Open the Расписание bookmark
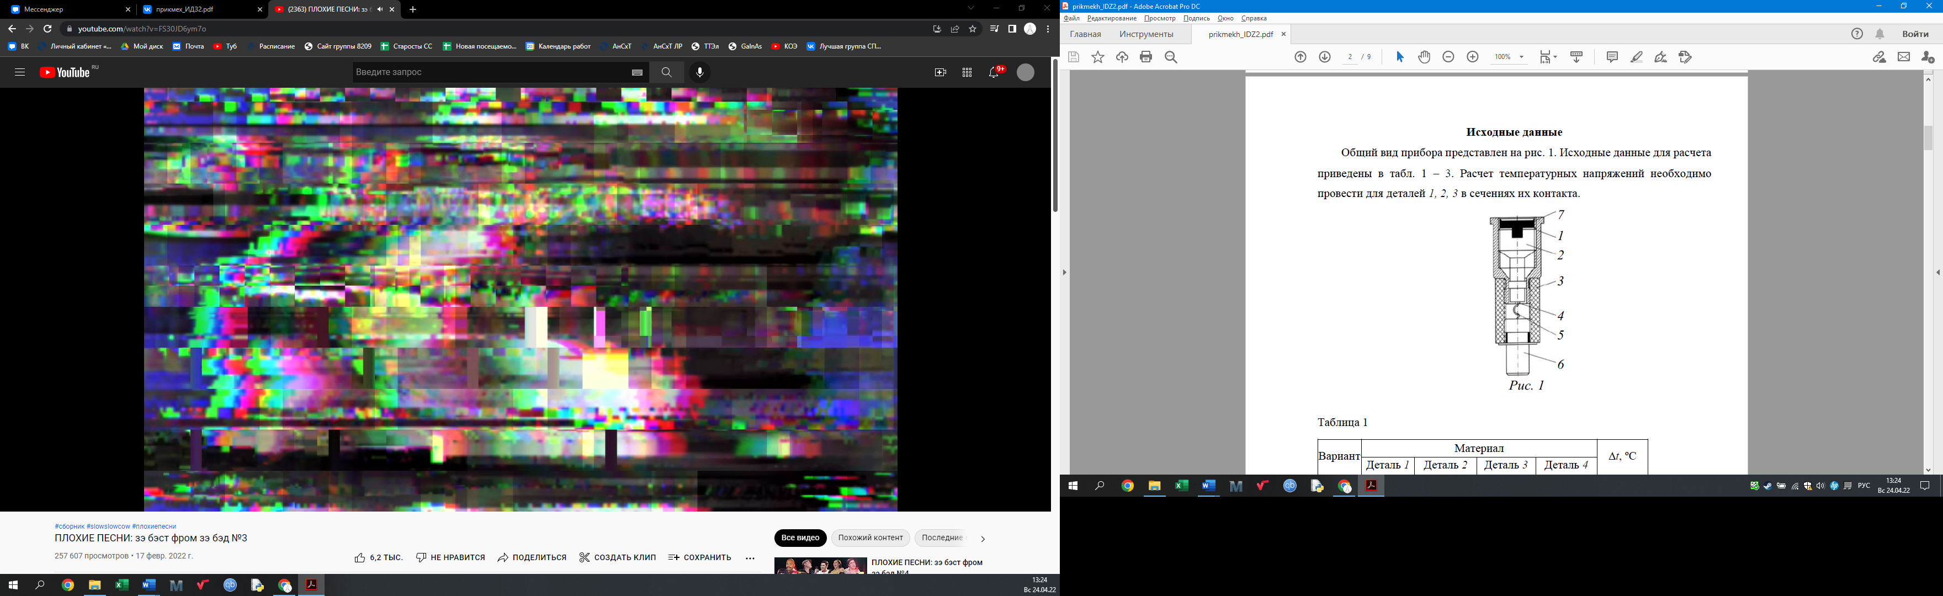 (272, 47)
